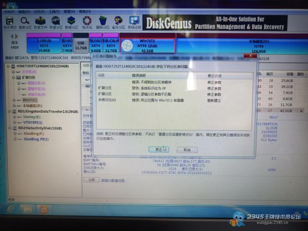Image resolution: width=308 pixels, height=231 pixels.
Task: Open the file explorer folder on taskbar
Action: point(28,210)
